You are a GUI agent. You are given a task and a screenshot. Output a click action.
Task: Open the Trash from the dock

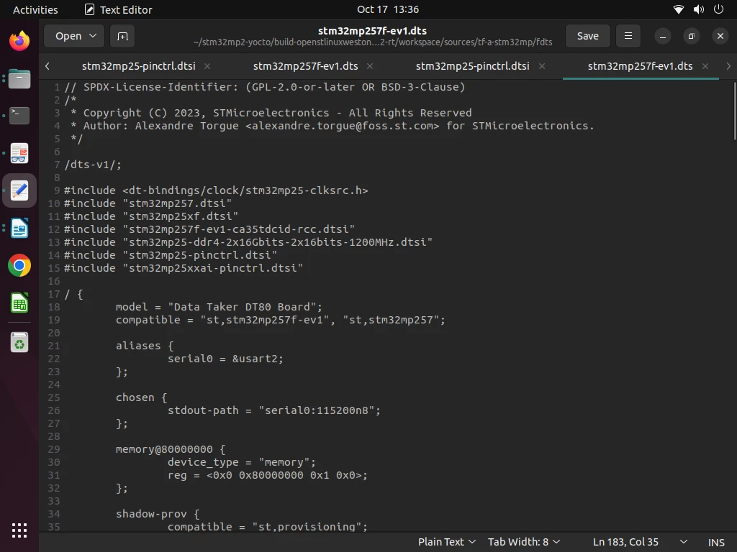pyautogui.click(x=19, y=342)
